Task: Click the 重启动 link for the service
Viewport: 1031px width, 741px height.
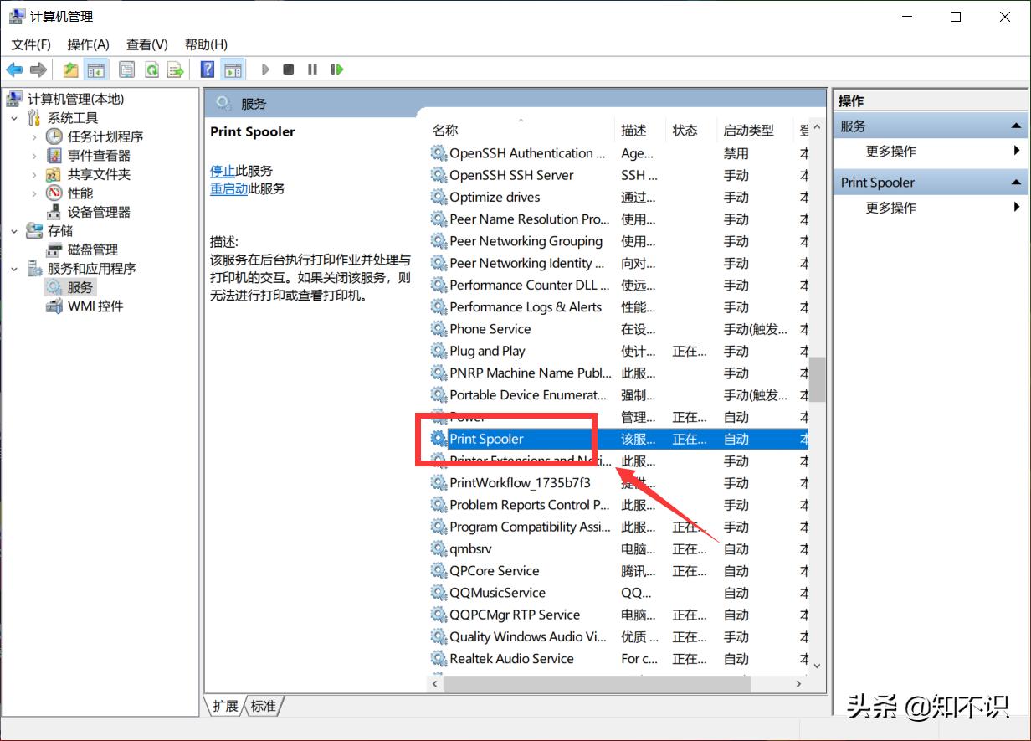Action: 230,188
